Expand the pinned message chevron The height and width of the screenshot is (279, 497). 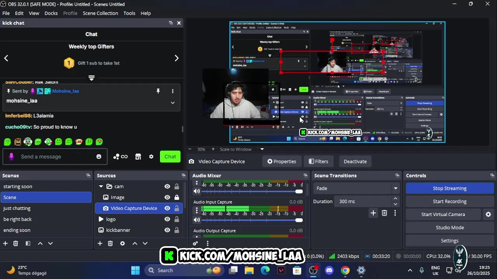tap(173, 103)
